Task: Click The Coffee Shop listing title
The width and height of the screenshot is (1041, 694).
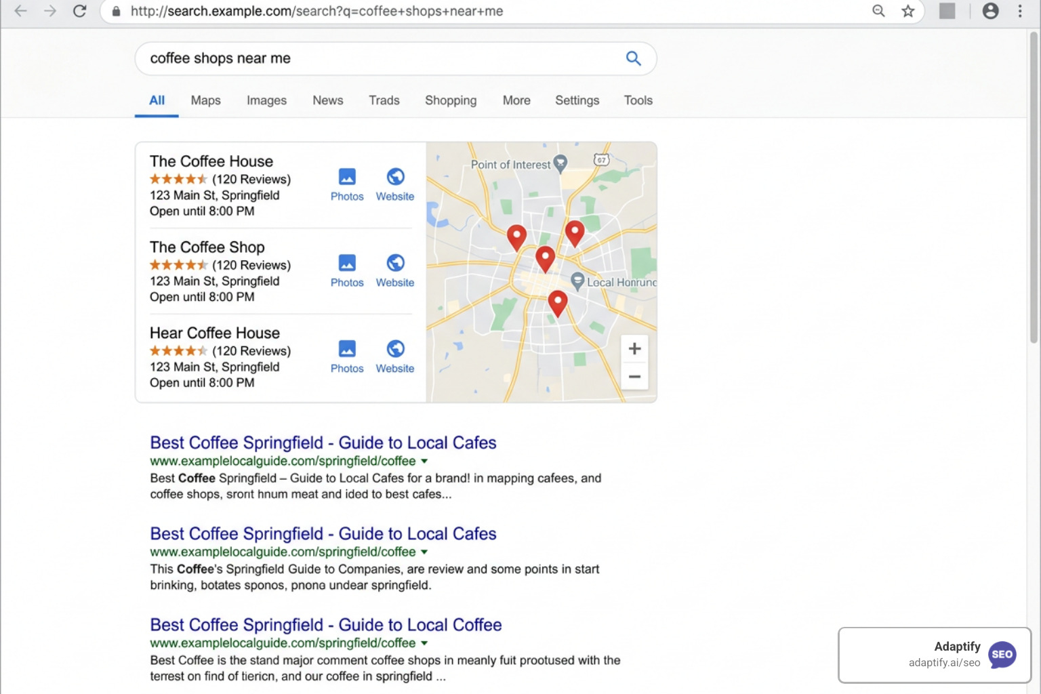Action: point(207,247)
